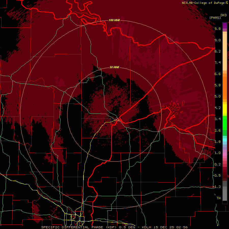The width and height of the screenshot is (229, 229).
Task: Click the orange segment of color bar
Action: [x=225, y=88]
